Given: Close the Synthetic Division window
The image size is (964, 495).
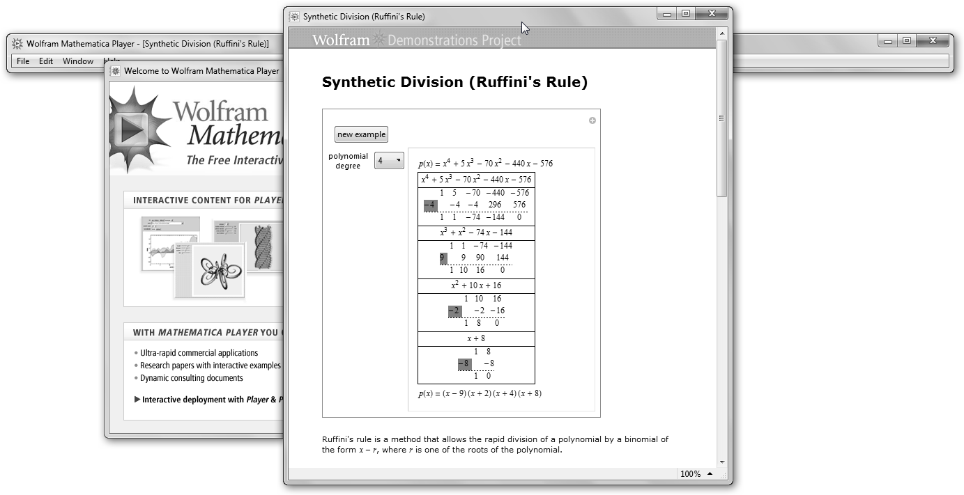Looking at the screenshot, I should click(712, 13).
